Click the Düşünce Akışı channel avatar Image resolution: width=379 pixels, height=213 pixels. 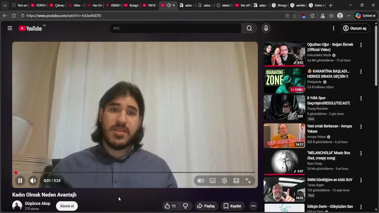[x=17, y=206]
